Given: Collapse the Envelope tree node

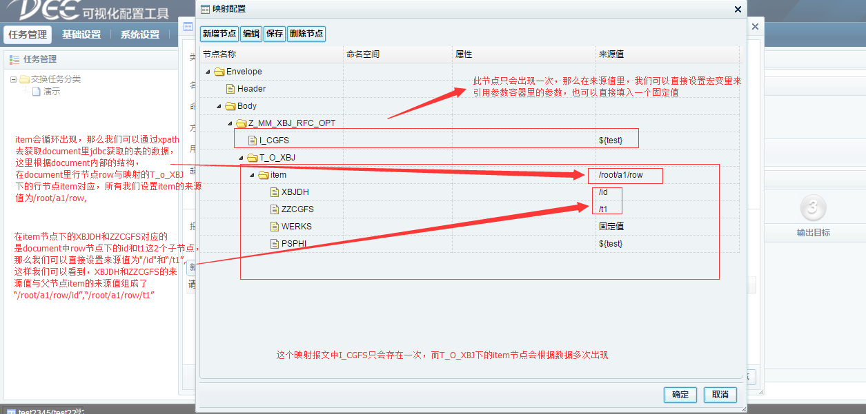Looking at the screenshot, I should coord(208,72).
